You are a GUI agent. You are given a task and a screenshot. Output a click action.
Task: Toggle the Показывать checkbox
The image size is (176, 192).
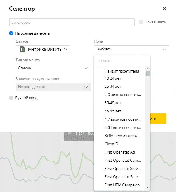[141, 22]
